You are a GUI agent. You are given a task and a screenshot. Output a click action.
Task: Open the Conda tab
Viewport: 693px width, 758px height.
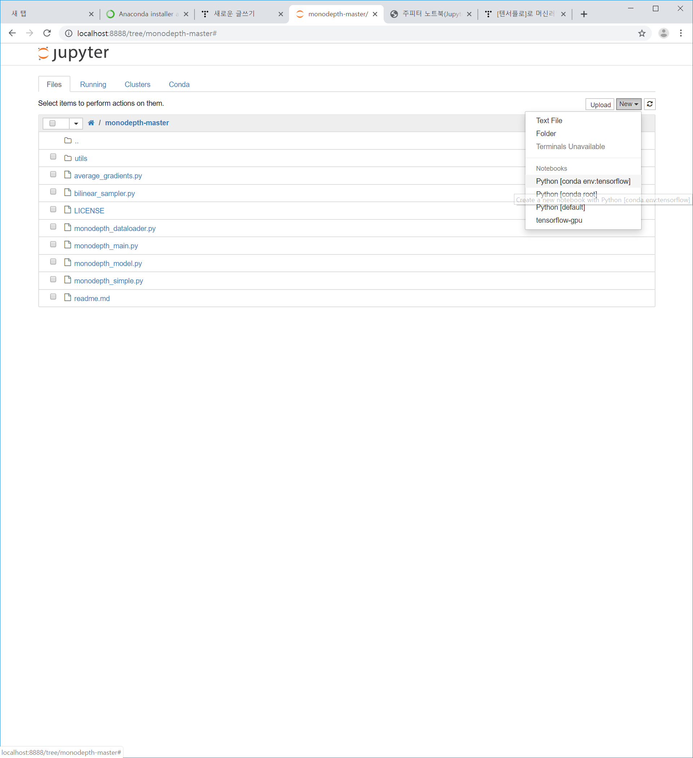tap(179, 84)
